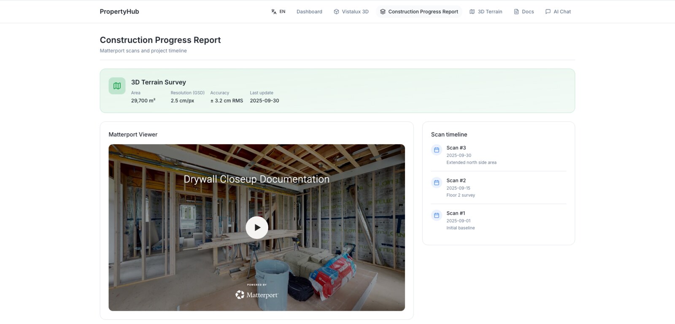The height and width of the screenshot is (324, 675).
Task: Click the Construction Progress Report page title
Action: pos(160,40)
